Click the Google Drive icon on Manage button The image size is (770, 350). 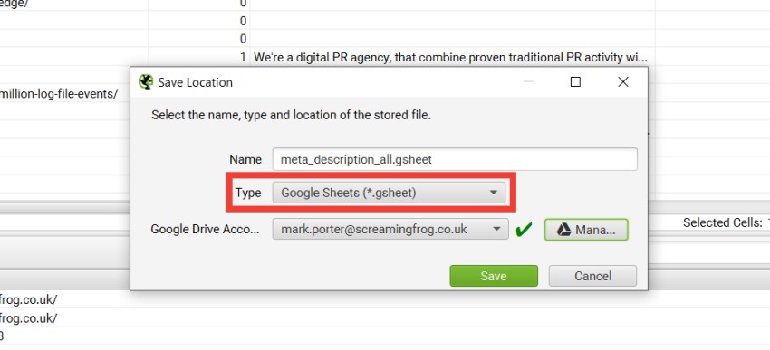(563, 230)
